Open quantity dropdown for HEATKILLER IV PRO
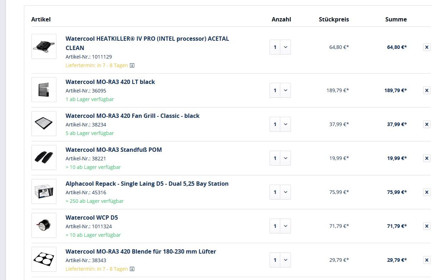 pos(280,47)
